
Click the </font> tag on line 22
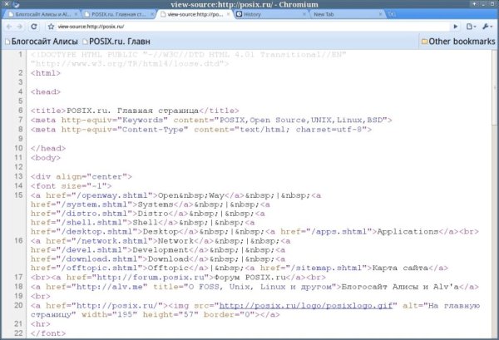pyautogui.click(x=48, y=333)
